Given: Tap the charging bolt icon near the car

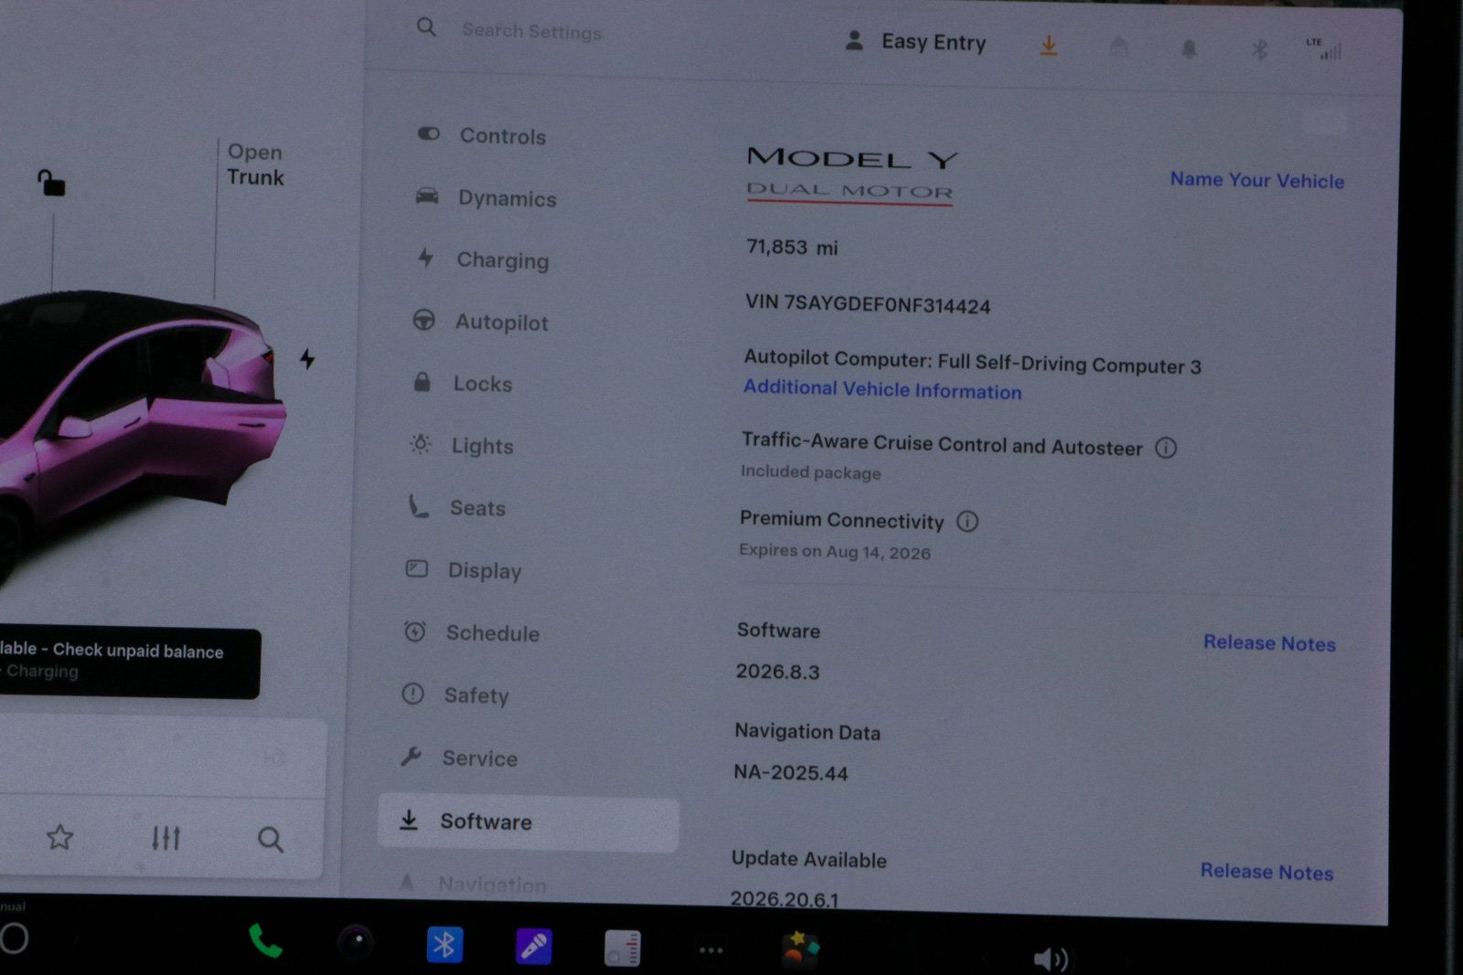Looking at the screenshot, I should pyautogui.click(x=307, y=359).
